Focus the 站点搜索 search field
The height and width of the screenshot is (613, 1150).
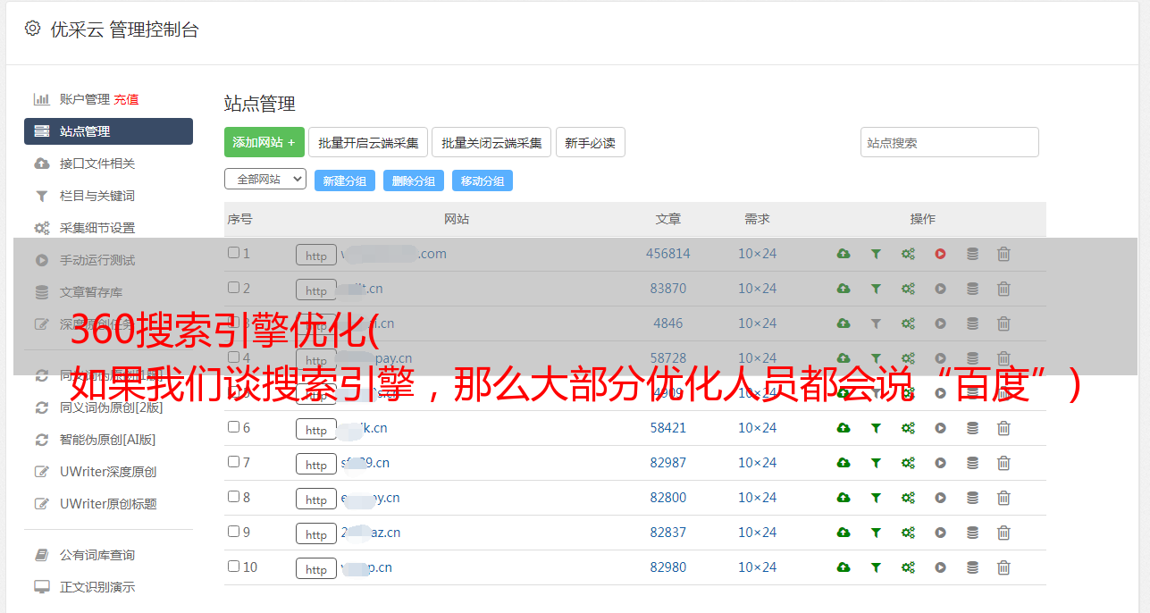950,142
